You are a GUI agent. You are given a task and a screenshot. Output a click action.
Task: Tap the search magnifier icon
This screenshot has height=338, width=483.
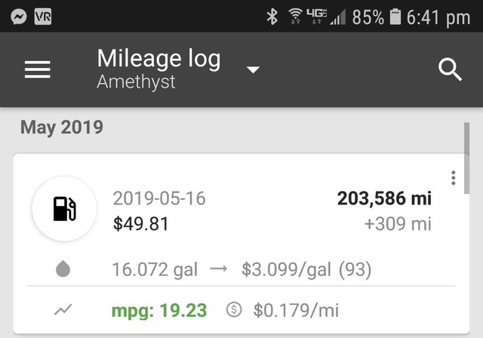pos(450,69)
